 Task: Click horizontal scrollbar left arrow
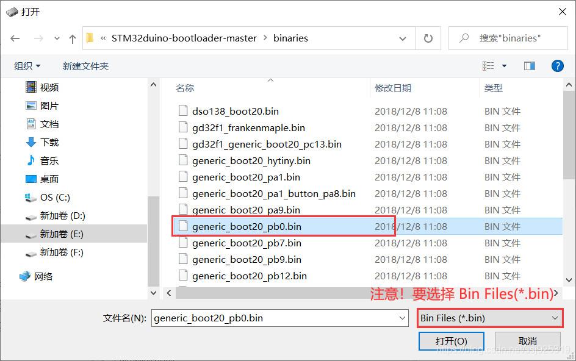click(x=169, y=293)
